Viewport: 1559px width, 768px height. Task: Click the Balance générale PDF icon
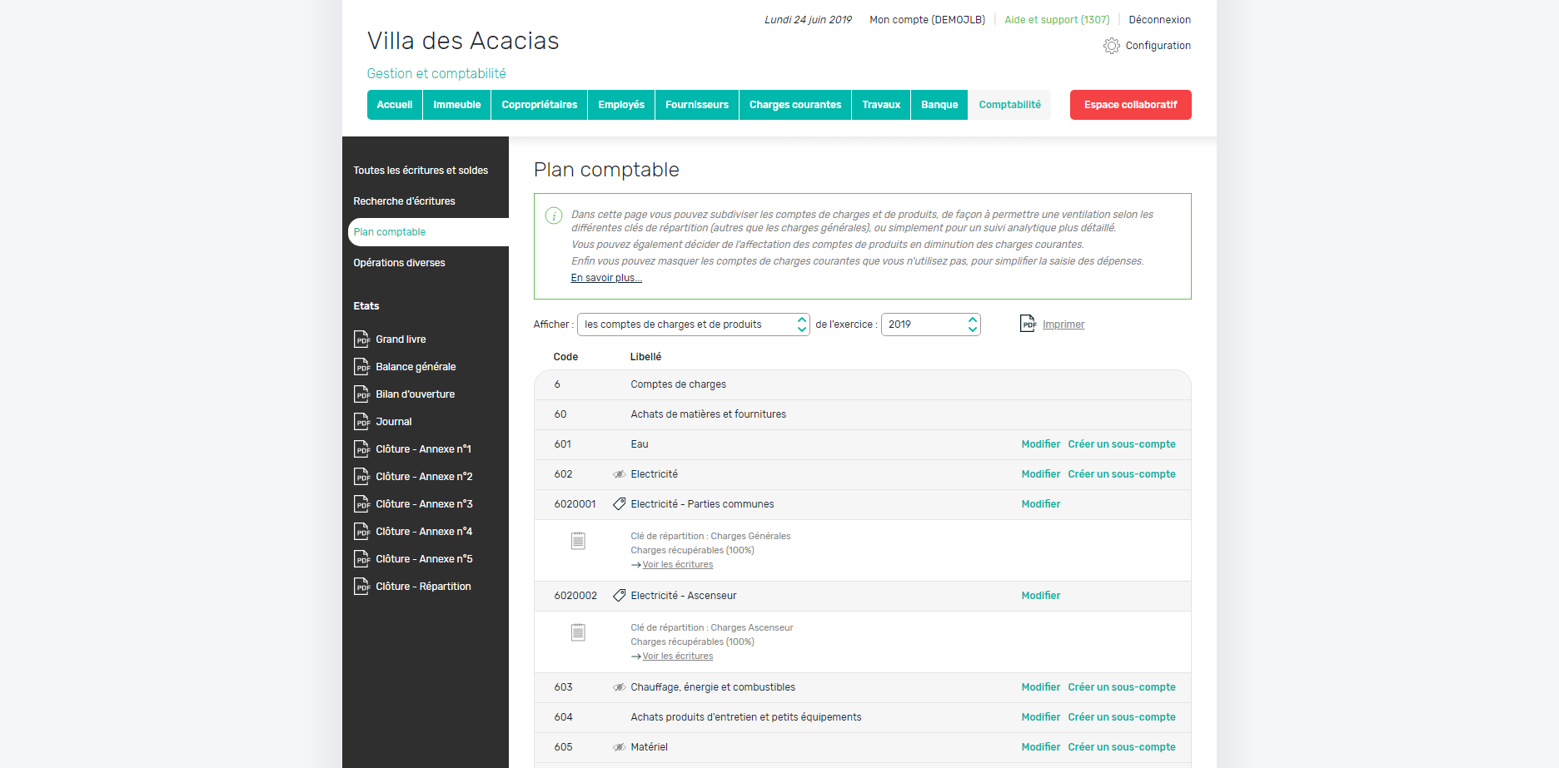[x=361, y=367]
